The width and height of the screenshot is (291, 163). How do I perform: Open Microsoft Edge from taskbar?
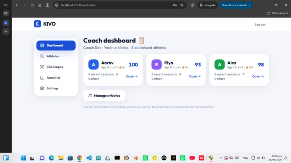pyautogui.click(x=51, y=158)
